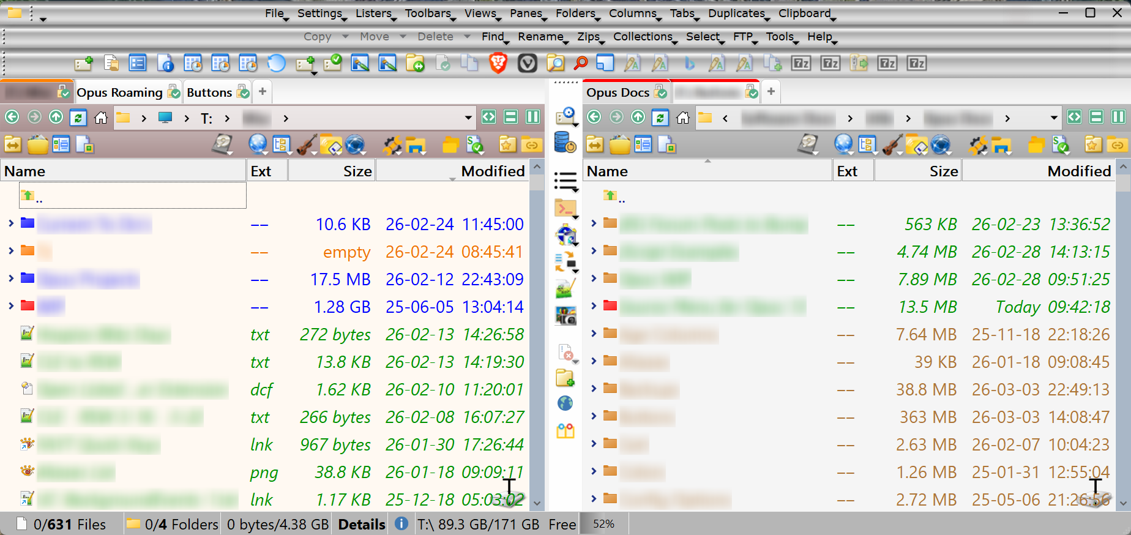Open the Listers menu
Screen dimensions: 1131x535
tap(374, 13)
